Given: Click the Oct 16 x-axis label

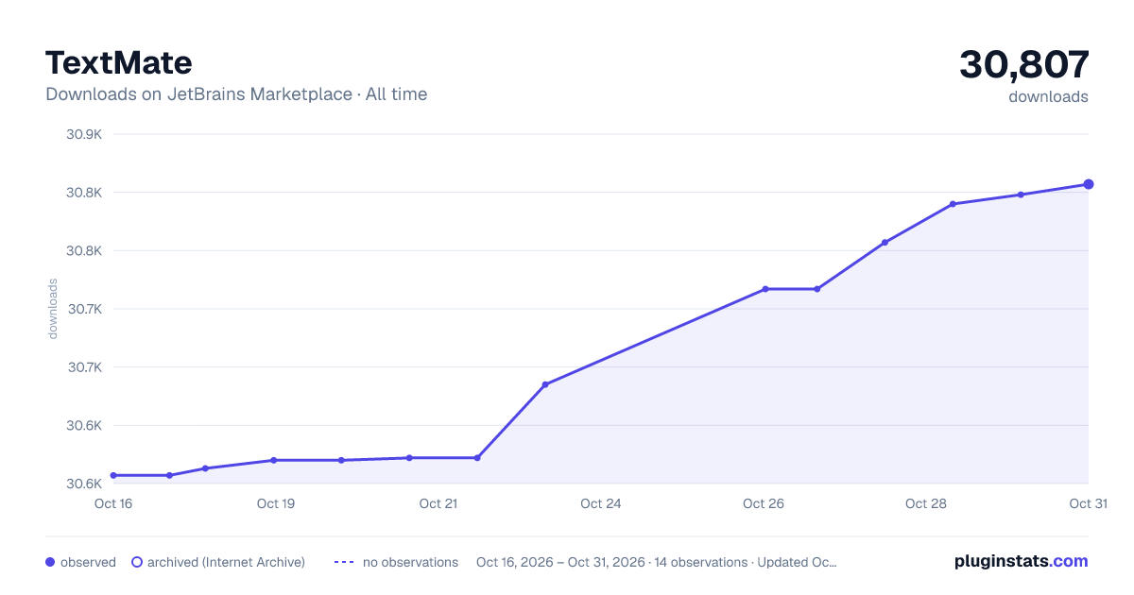Looking at the screenshot, I should pyautogui.click(x=113, y=503).
